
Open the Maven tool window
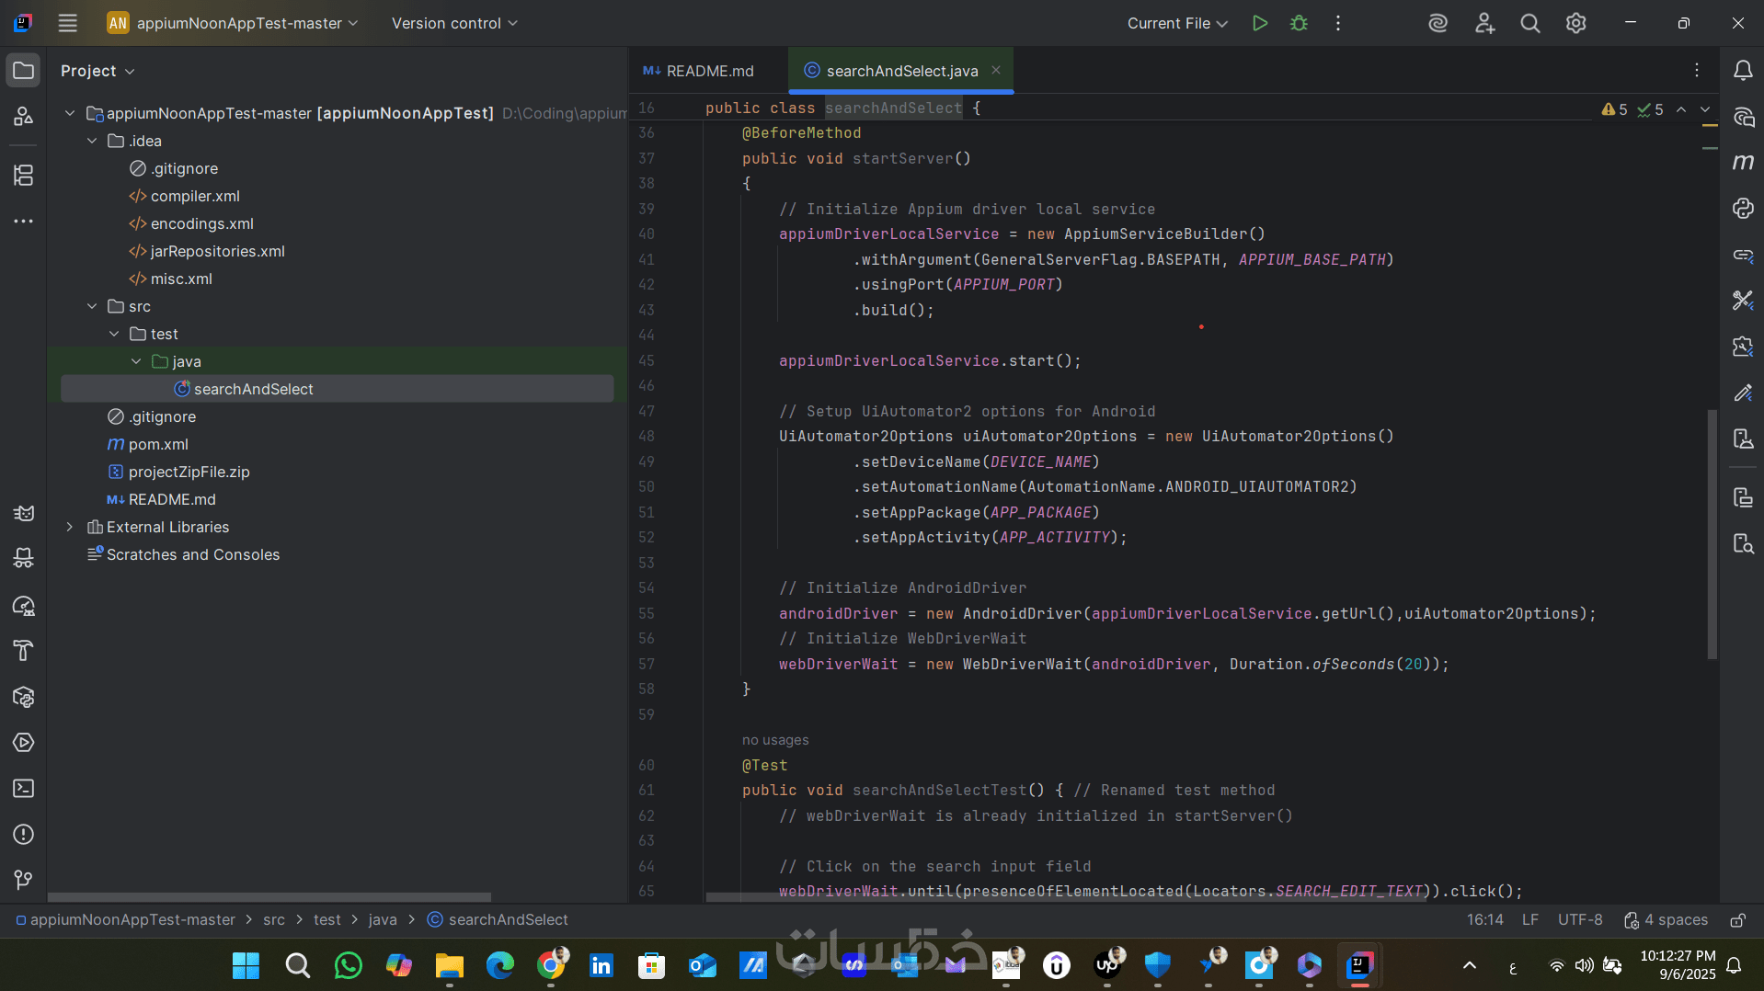(x=1743, y=163)
